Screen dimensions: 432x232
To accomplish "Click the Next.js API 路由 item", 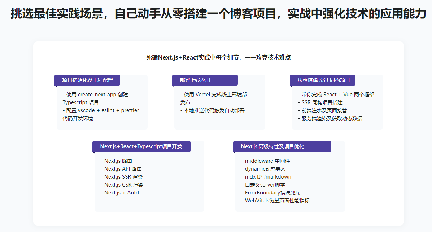I will click(122, 168).
